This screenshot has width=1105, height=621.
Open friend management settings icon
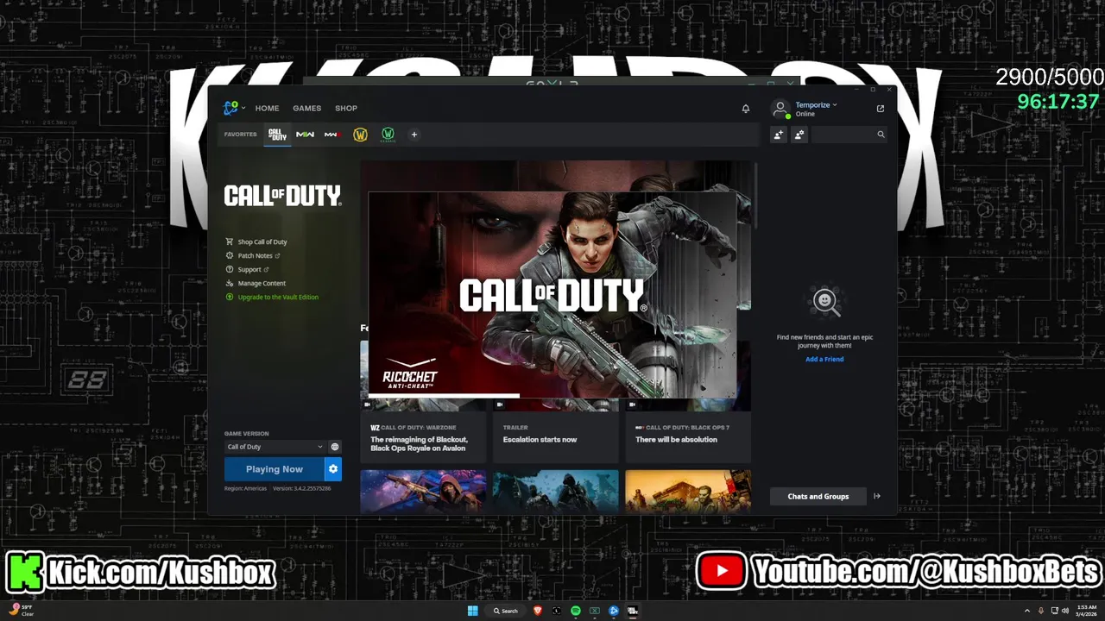tap(799, 135)
